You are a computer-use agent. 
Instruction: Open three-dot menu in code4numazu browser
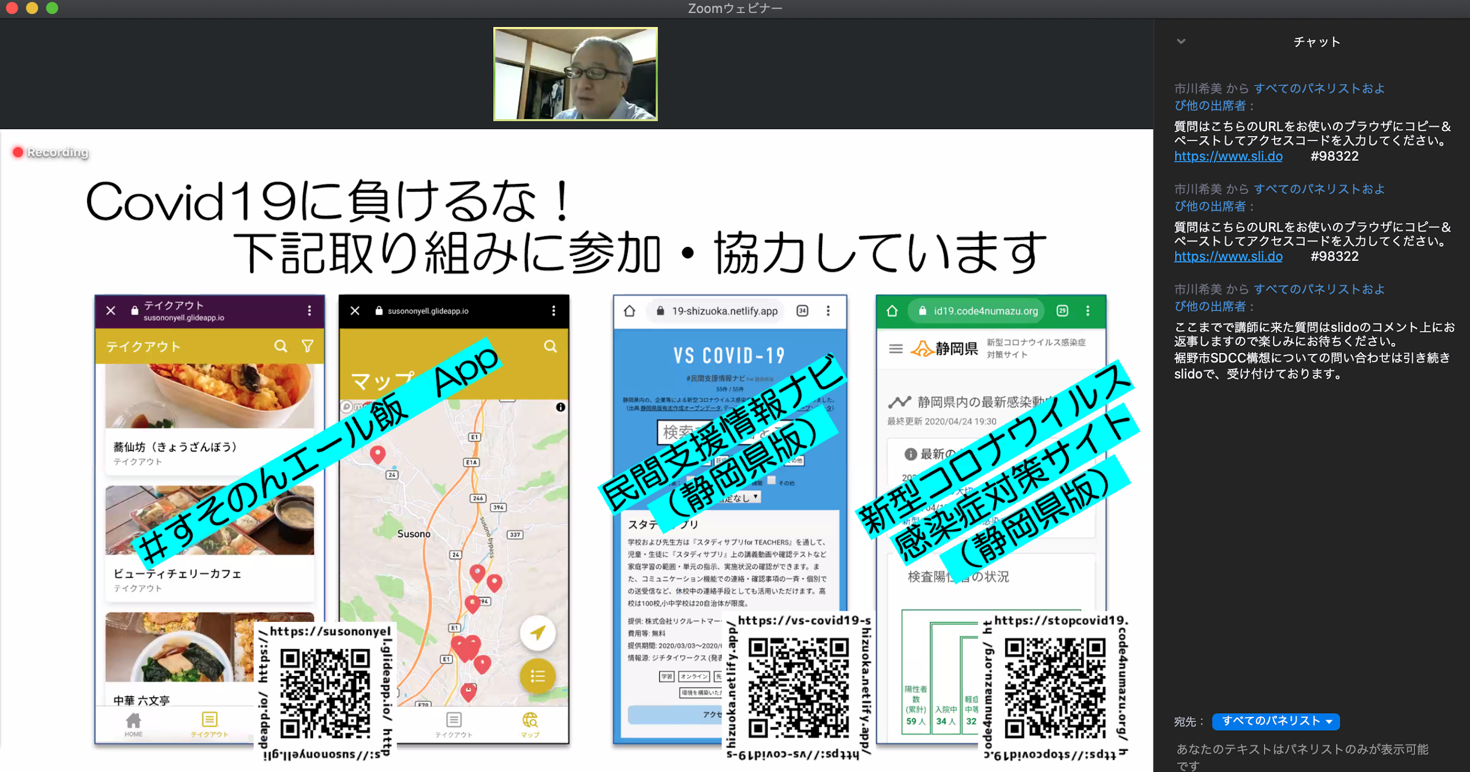tap(1088, 311)
